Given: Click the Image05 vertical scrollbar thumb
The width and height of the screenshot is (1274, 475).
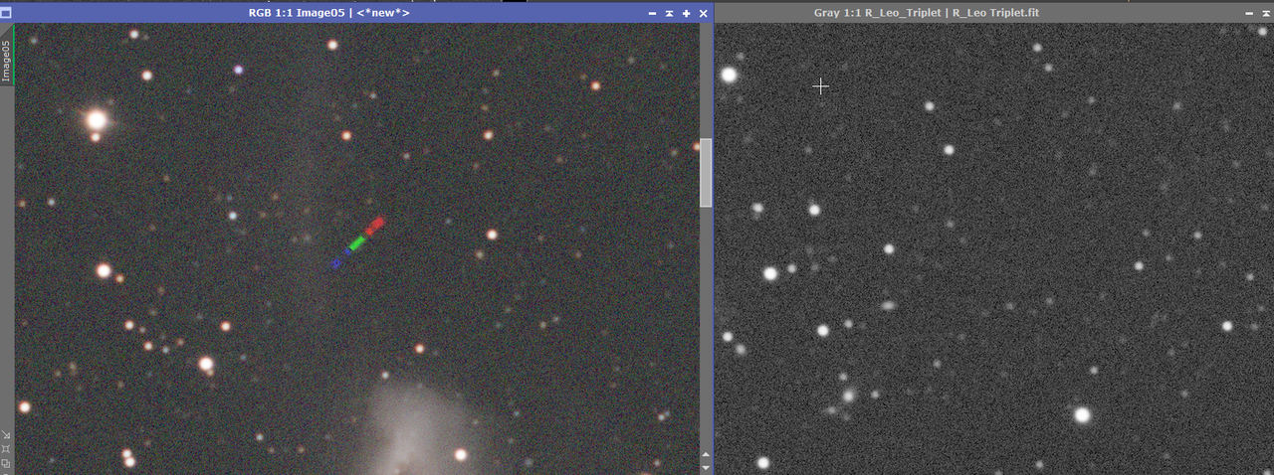Looking at the screenshot, I should [x=707, y=172].
